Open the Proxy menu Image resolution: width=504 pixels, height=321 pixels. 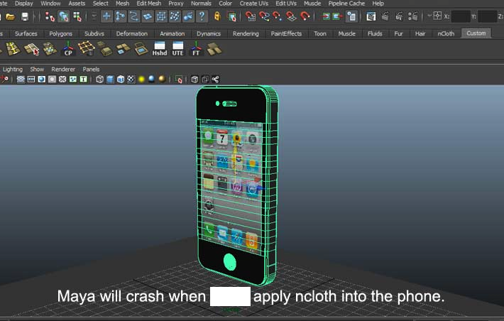(176, 4)
